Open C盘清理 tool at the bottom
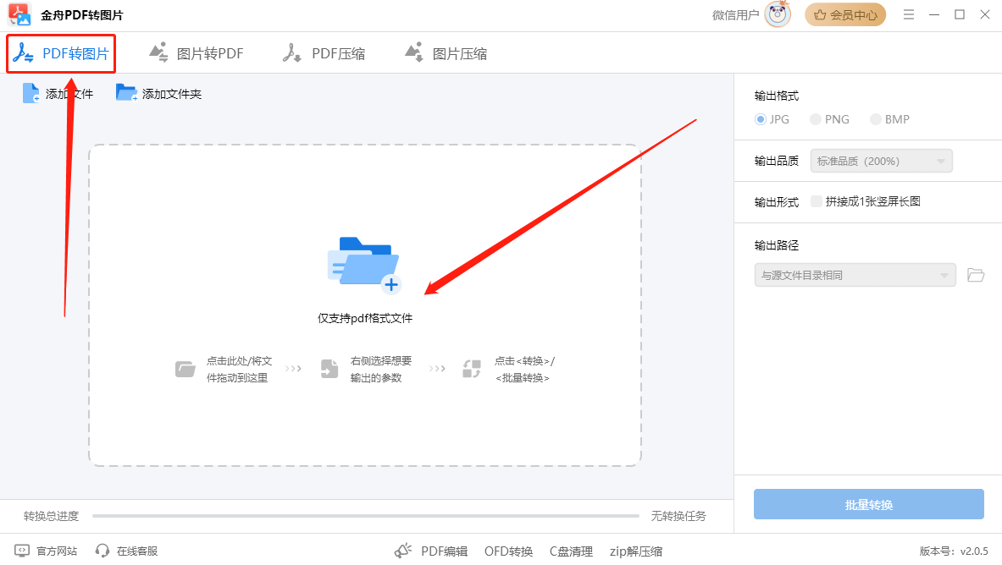Image resolution: width=1002 pixels, height=565 pixels. (x=571, y=551)
